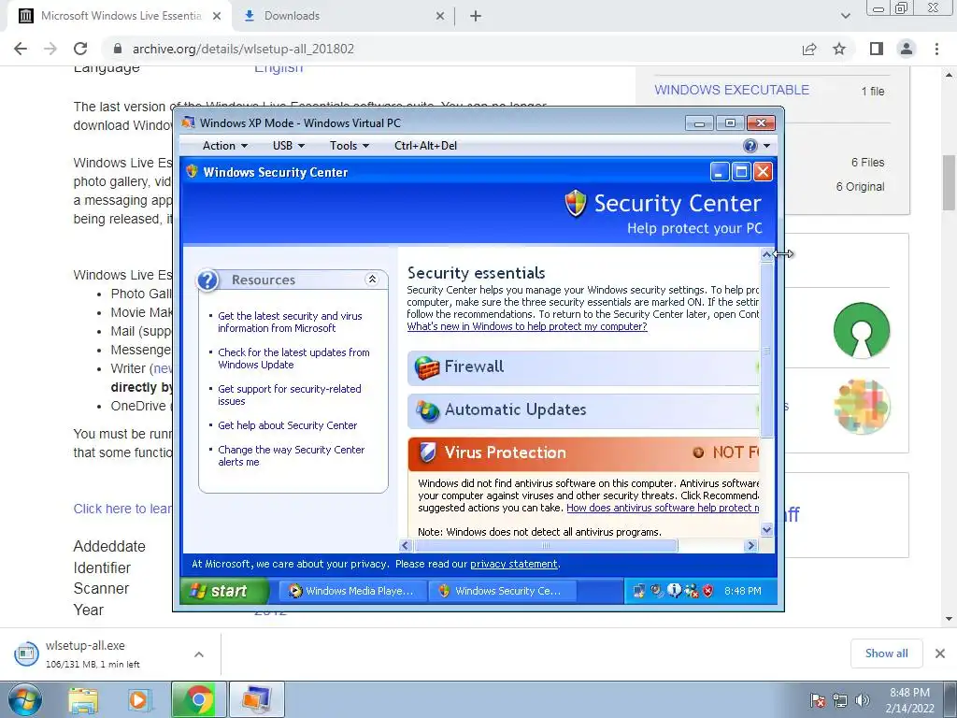Click Show all downloads
957x718 pixels.
(x=886, y=653)
